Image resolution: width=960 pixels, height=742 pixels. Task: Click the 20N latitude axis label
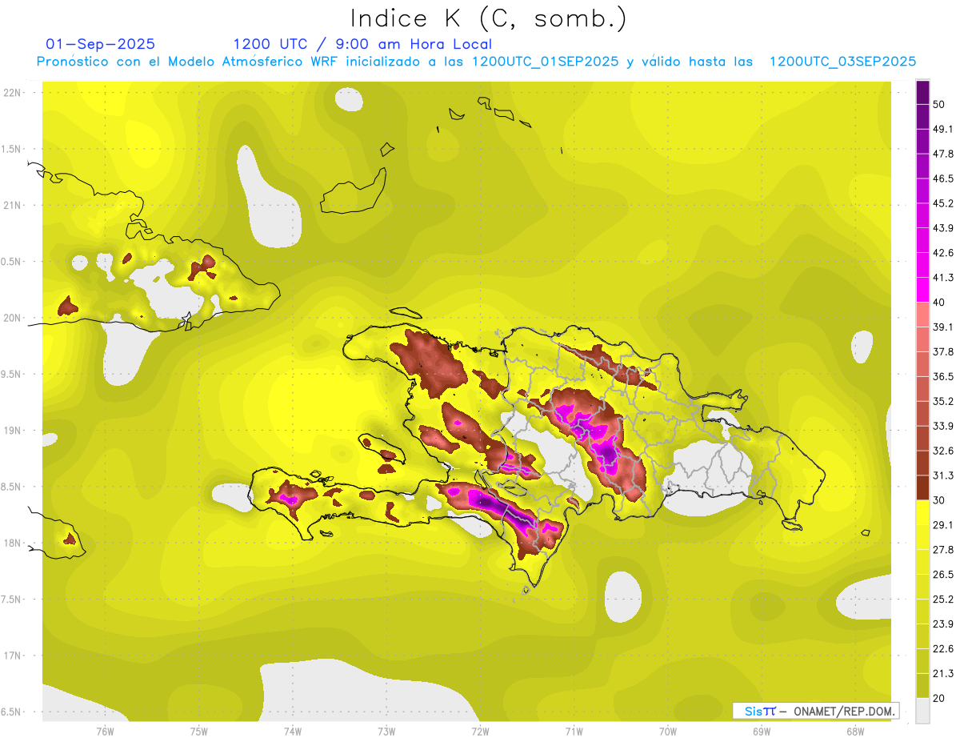pyautogui.click(x=13, y=318)
